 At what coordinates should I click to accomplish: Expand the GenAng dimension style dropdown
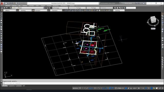31,10
